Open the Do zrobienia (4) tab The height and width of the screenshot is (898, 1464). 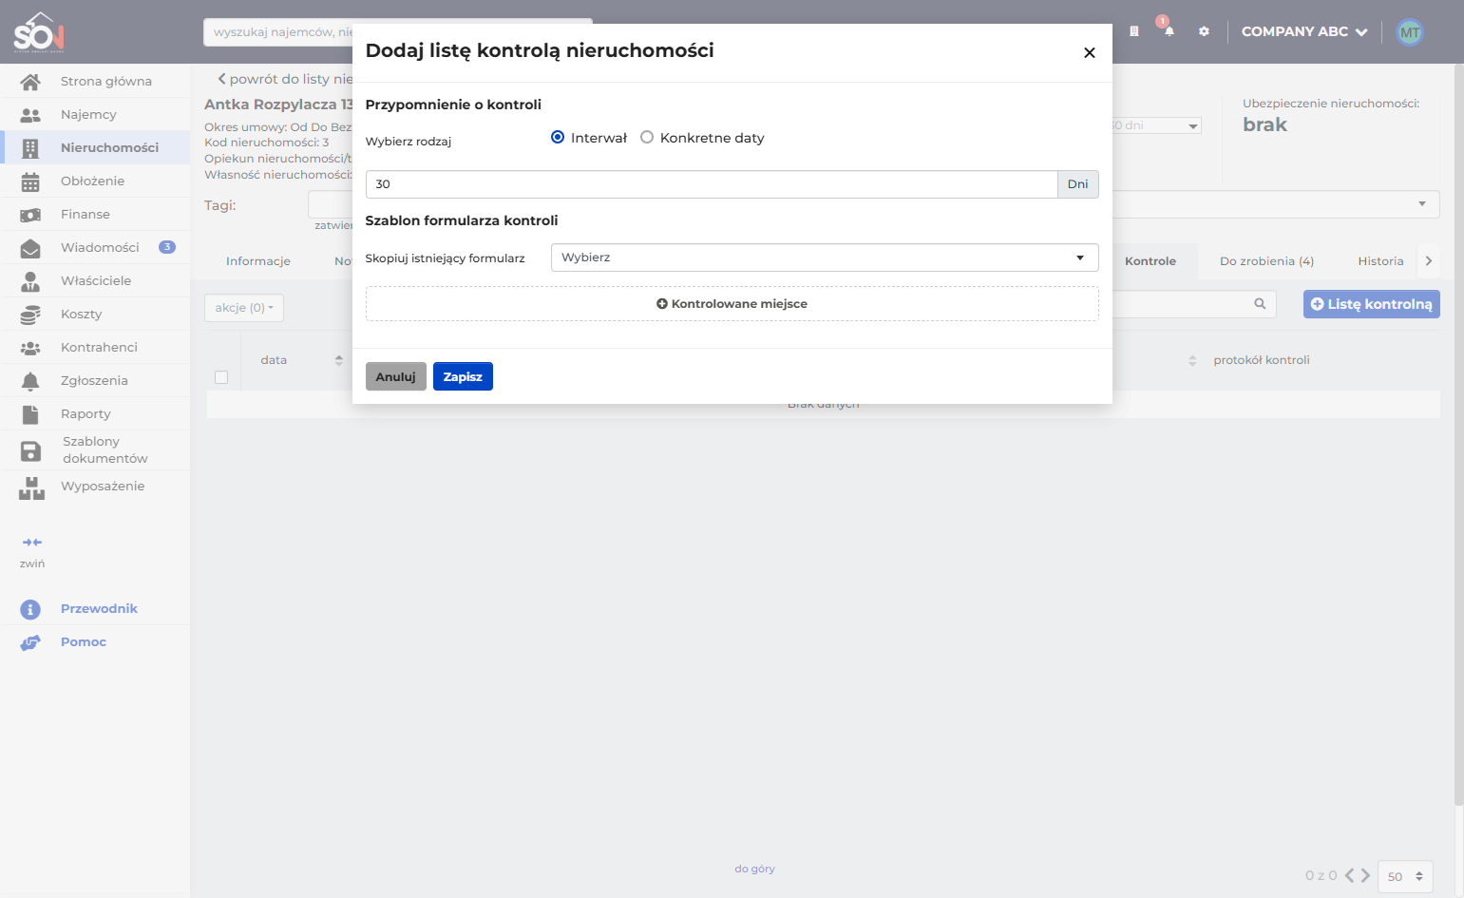point(1266,261)
